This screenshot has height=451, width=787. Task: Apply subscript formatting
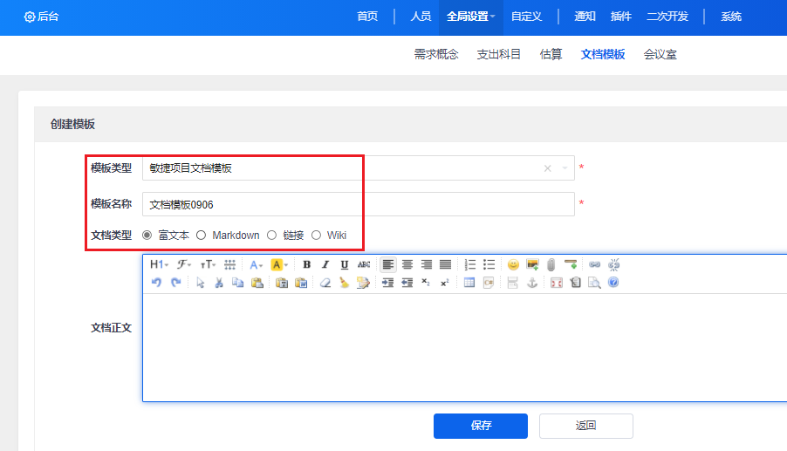pyautogui.click(x=426, y=283)
